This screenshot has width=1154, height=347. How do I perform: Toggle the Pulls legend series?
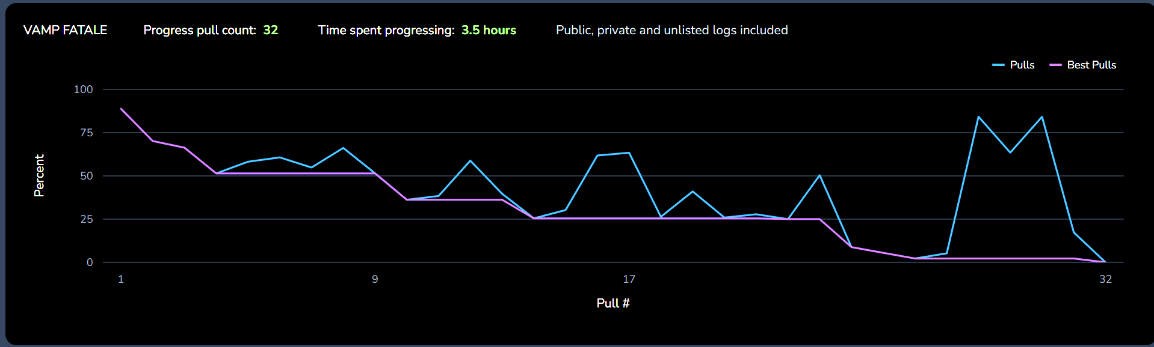point(1013,65)
